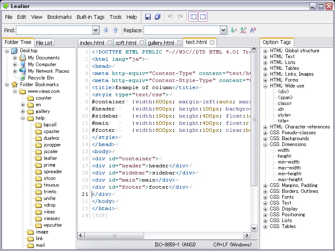Expand the HTML: Tables category
335x251 pixels.
(265, 68)
